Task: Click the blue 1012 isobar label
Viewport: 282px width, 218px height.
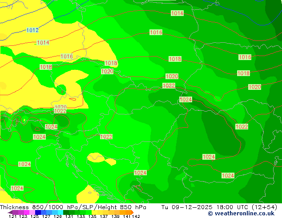Action: (32, 30)
